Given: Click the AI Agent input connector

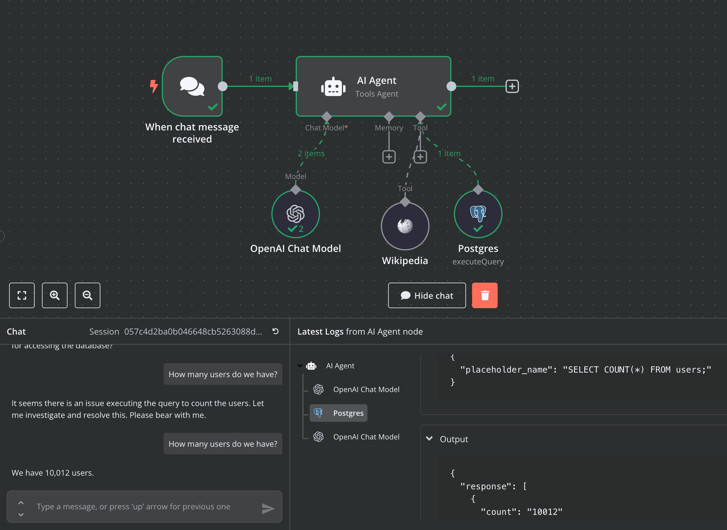Looking at the screenshot, I should pos(295,86).
